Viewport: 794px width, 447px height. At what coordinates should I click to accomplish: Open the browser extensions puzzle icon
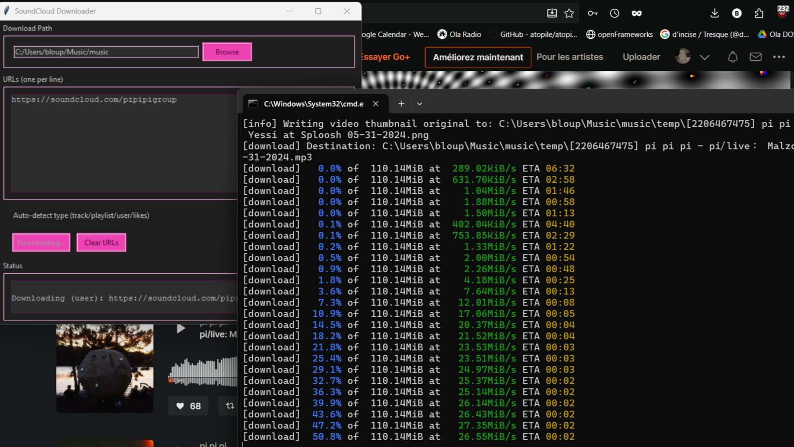759,13
